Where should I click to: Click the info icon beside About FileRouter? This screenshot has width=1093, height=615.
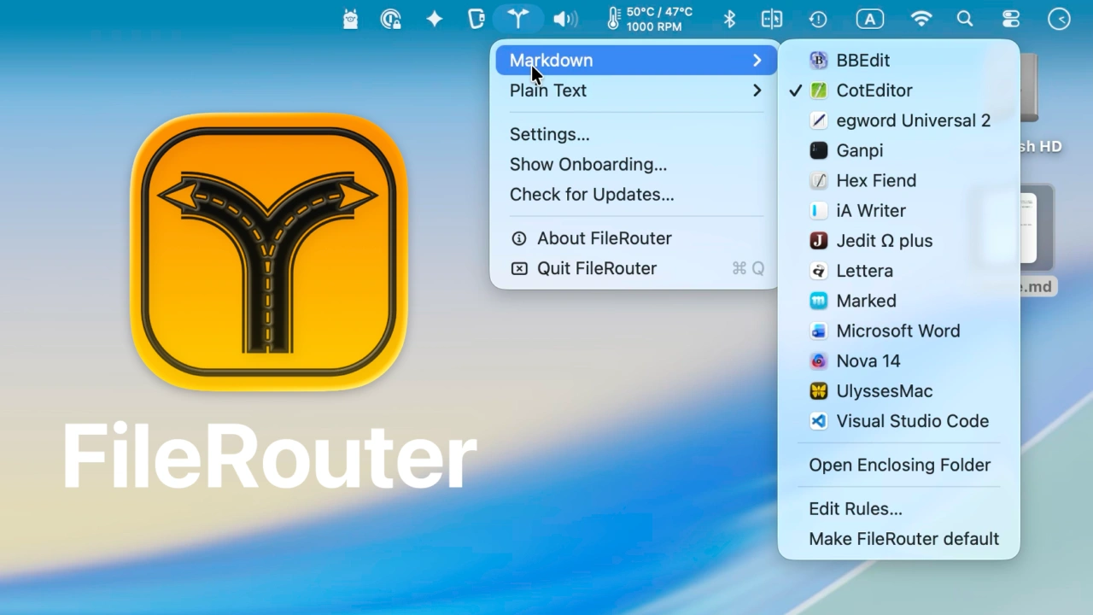tap(518, 238)
